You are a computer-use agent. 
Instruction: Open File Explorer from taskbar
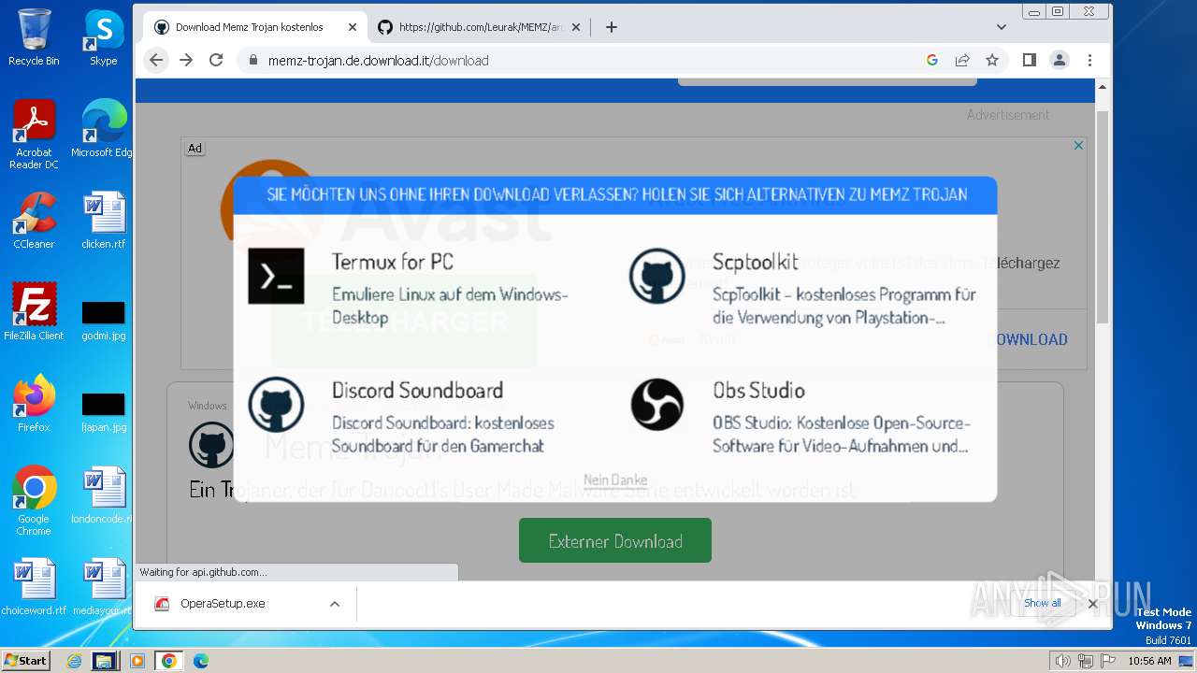point(104,661)
